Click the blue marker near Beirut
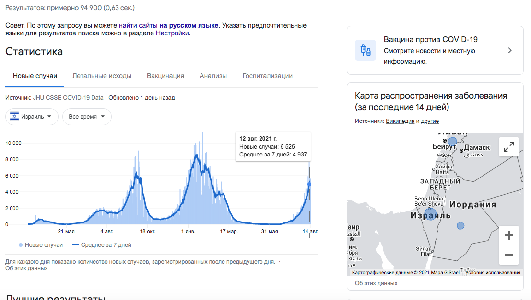 coord(451,142)
